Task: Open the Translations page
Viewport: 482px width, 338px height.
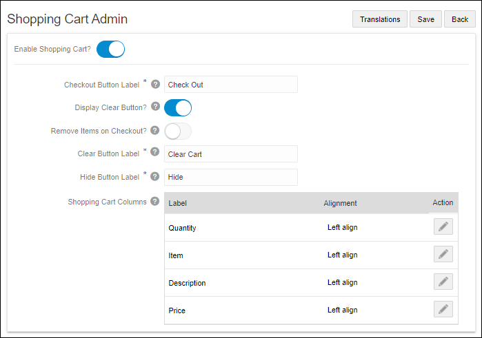Action: point(380,19)
